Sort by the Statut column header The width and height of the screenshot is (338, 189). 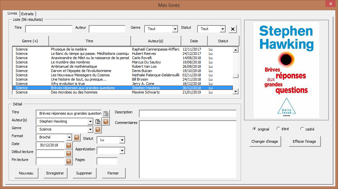[x=223, y=41]
